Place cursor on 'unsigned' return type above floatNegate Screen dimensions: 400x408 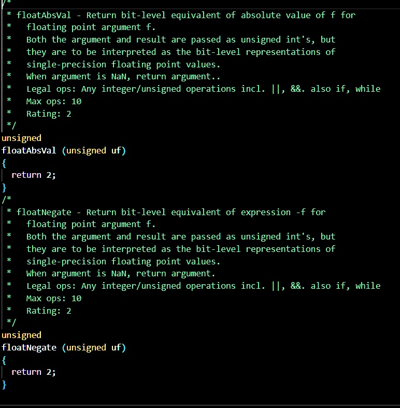click(21, 335)
